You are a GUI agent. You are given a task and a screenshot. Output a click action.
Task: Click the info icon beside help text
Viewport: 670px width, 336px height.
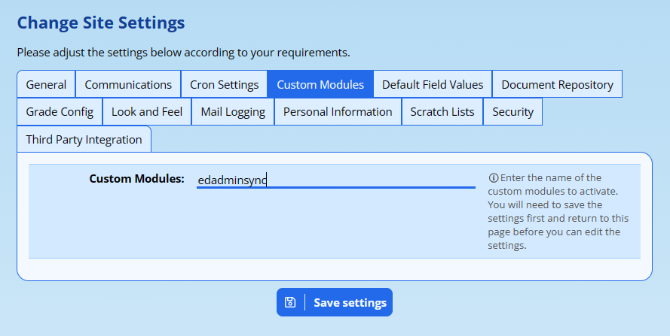[494, 178]
